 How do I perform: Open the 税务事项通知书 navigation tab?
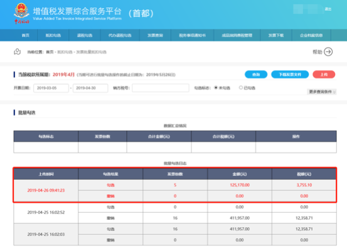[x=192, y=35]
